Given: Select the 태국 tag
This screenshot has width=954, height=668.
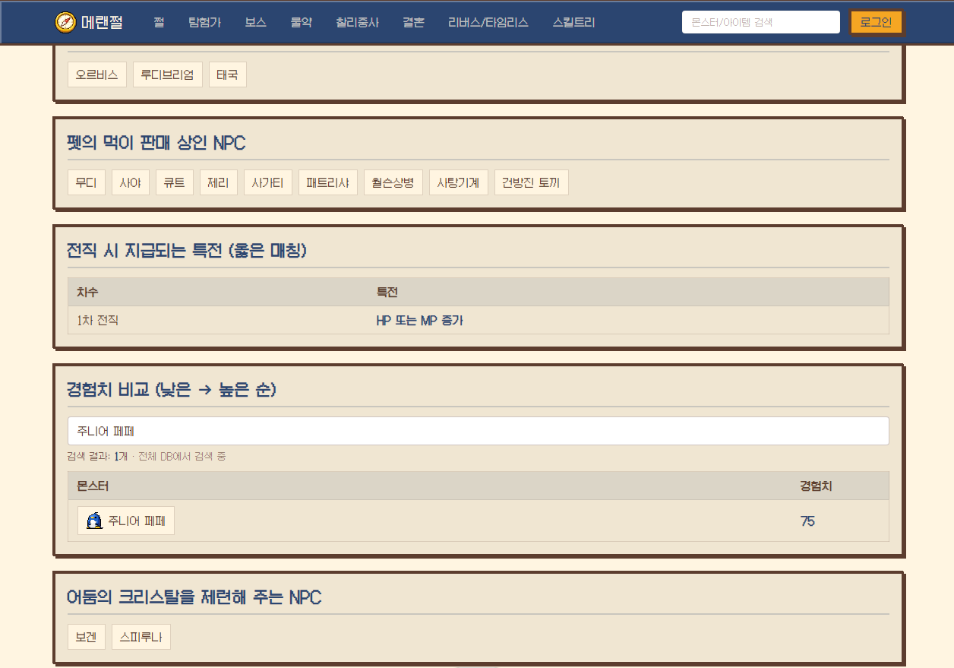Looking at the screenshot, I should point(228,74).
